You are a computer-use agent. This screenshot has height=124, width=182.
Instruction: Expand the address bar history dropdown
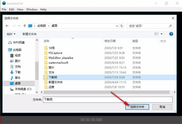pyautogui.click(x=118, y=26)
